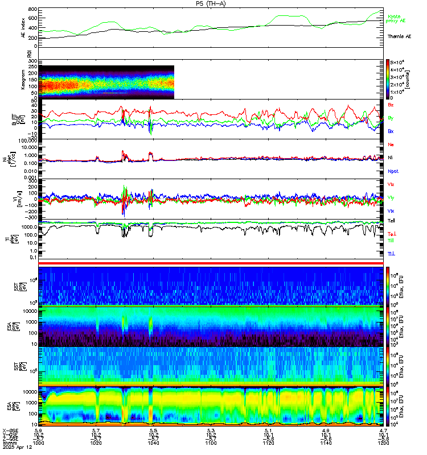The width and height of the screenshot is (427, 455).
Task: Click the ESA electrons spectrogram panel
Action: pyautogui.click(x=211, y=407)
